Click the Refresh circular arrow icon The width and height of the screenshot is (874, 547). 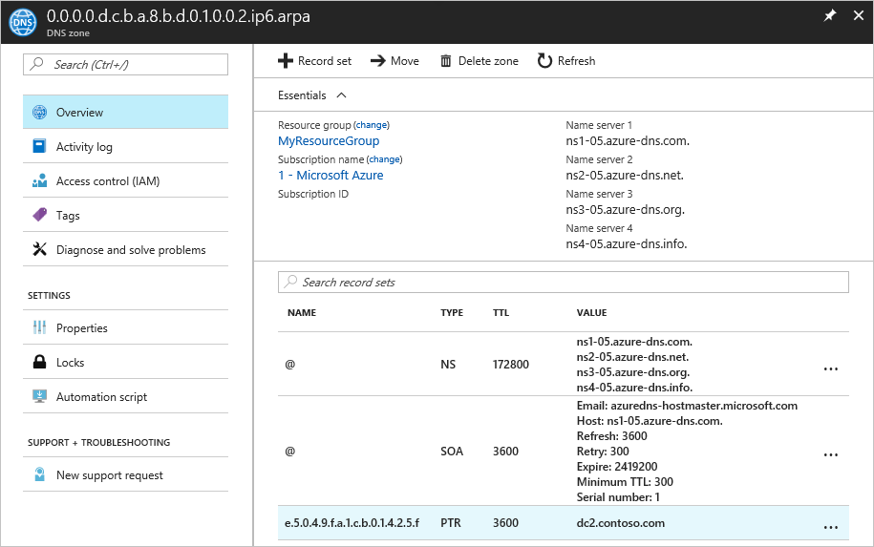[544, 61]
